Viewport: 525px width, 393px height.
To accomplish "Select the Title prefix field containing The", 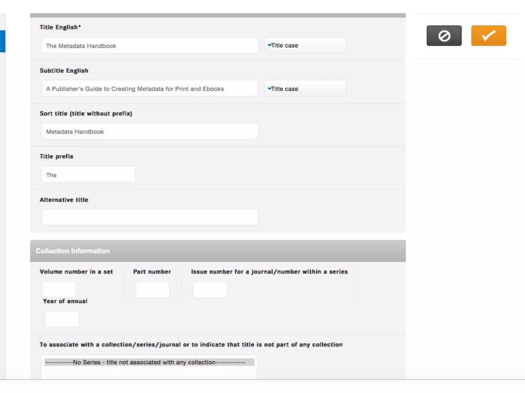I will click(88, 175).
